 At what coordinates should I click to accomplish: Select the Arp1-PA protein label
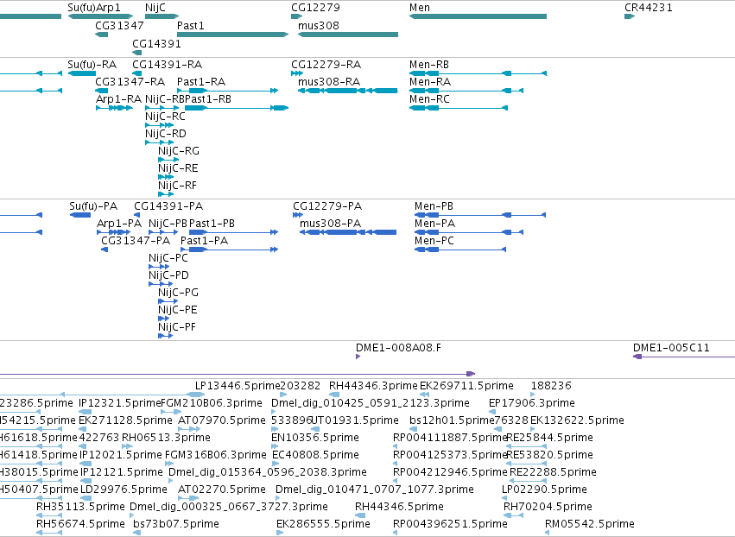(x=119, y=224)
